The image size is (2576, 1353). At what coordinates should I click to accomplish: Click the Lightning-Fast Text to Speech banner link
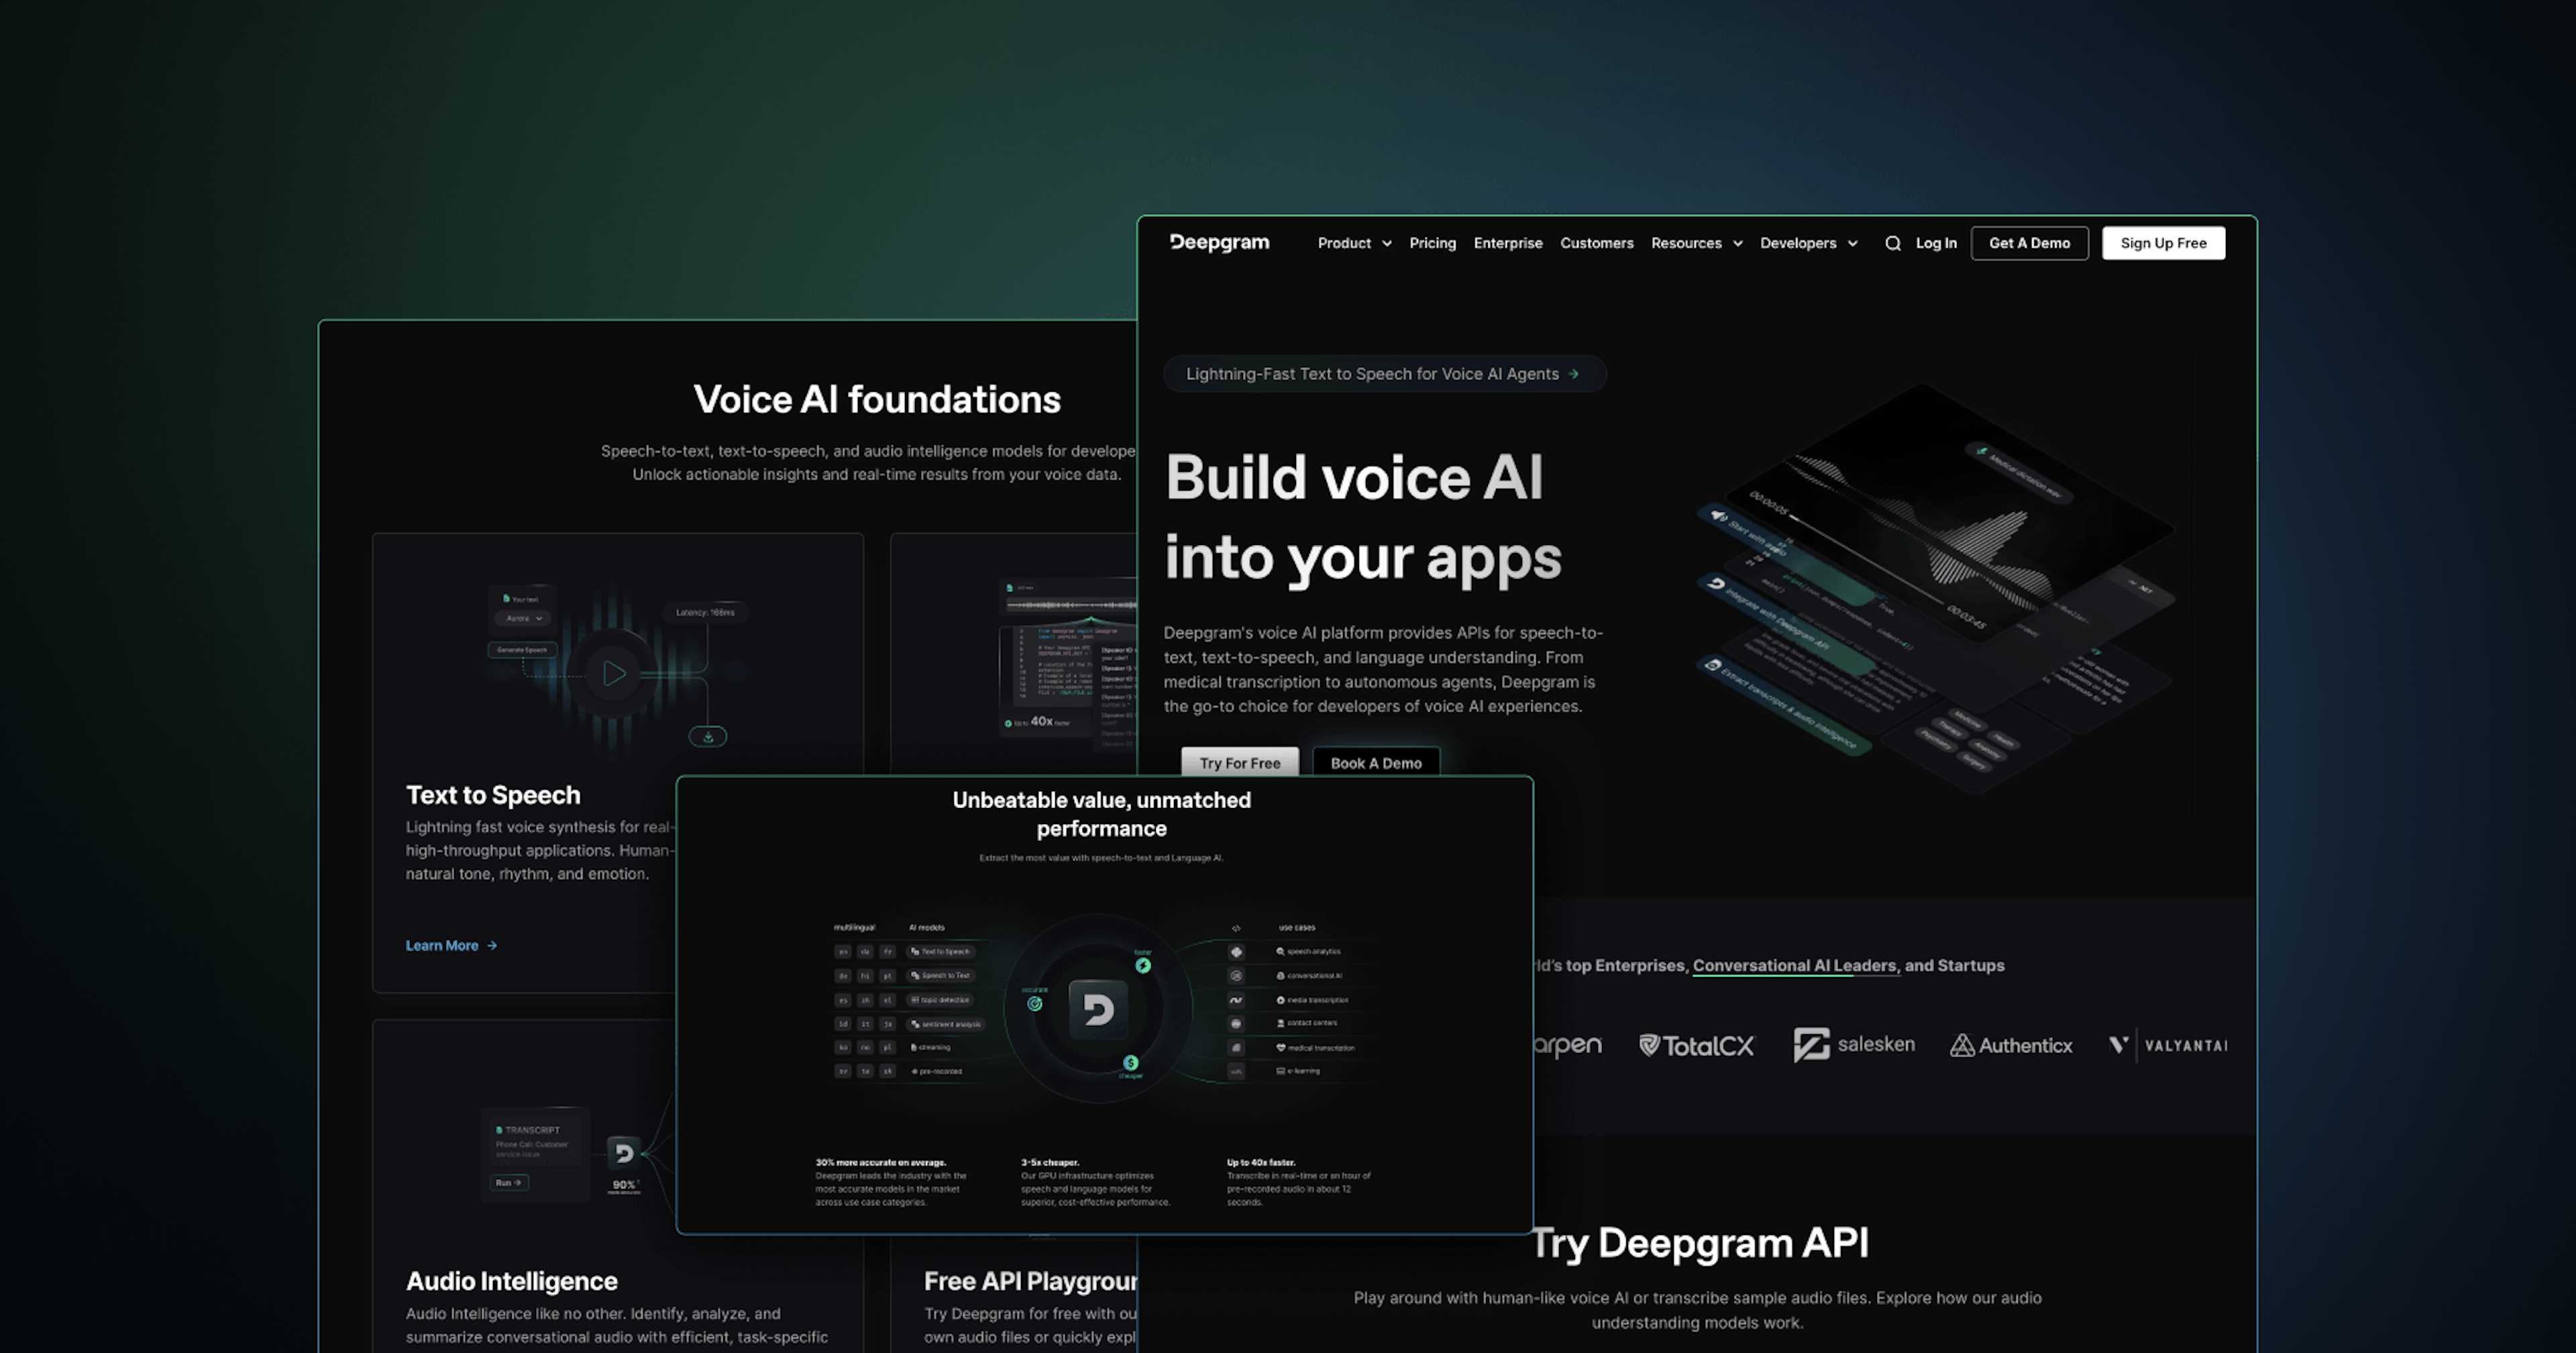pyautogui.click(x=1383, y=373)
